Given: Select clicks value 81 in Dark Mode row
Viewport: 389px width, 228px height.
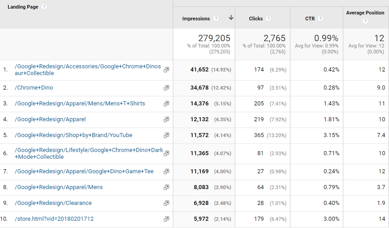Looking at the screenshot, I should [x=260, y=153].
